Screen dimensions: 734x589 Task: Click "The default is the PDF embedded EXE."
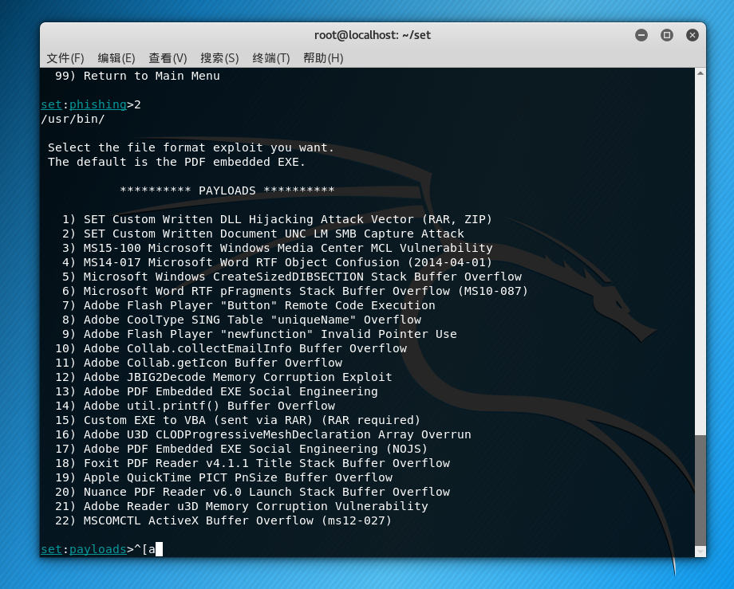pyautogui.click(x=176, y=162)
